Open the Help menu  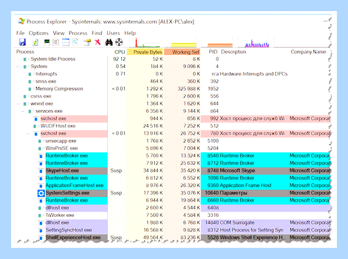coord(130,33)
